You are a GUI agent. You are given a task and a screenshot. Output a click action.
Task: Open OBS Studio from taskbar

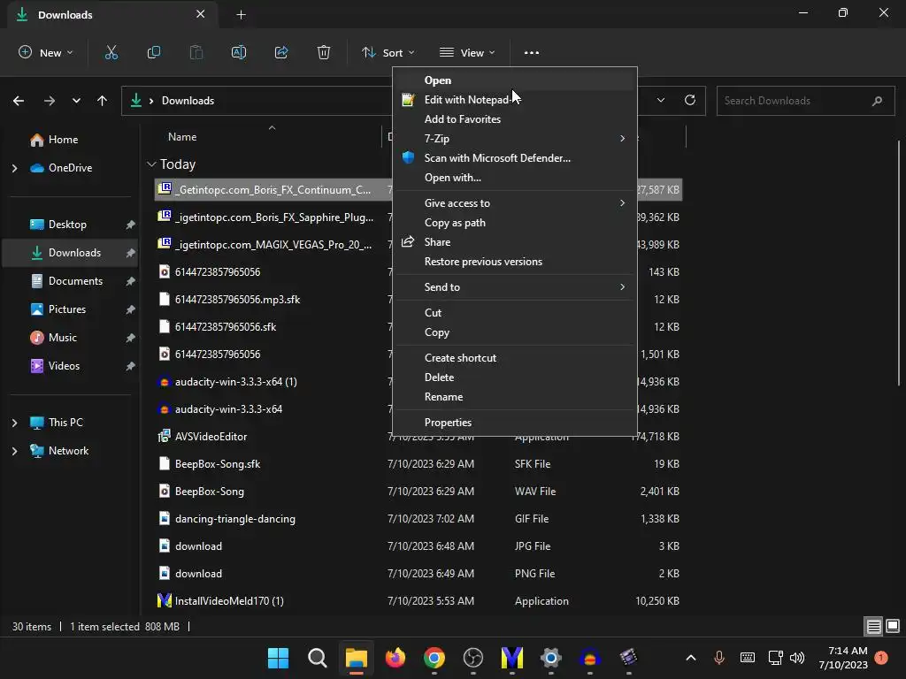[473, 658]
